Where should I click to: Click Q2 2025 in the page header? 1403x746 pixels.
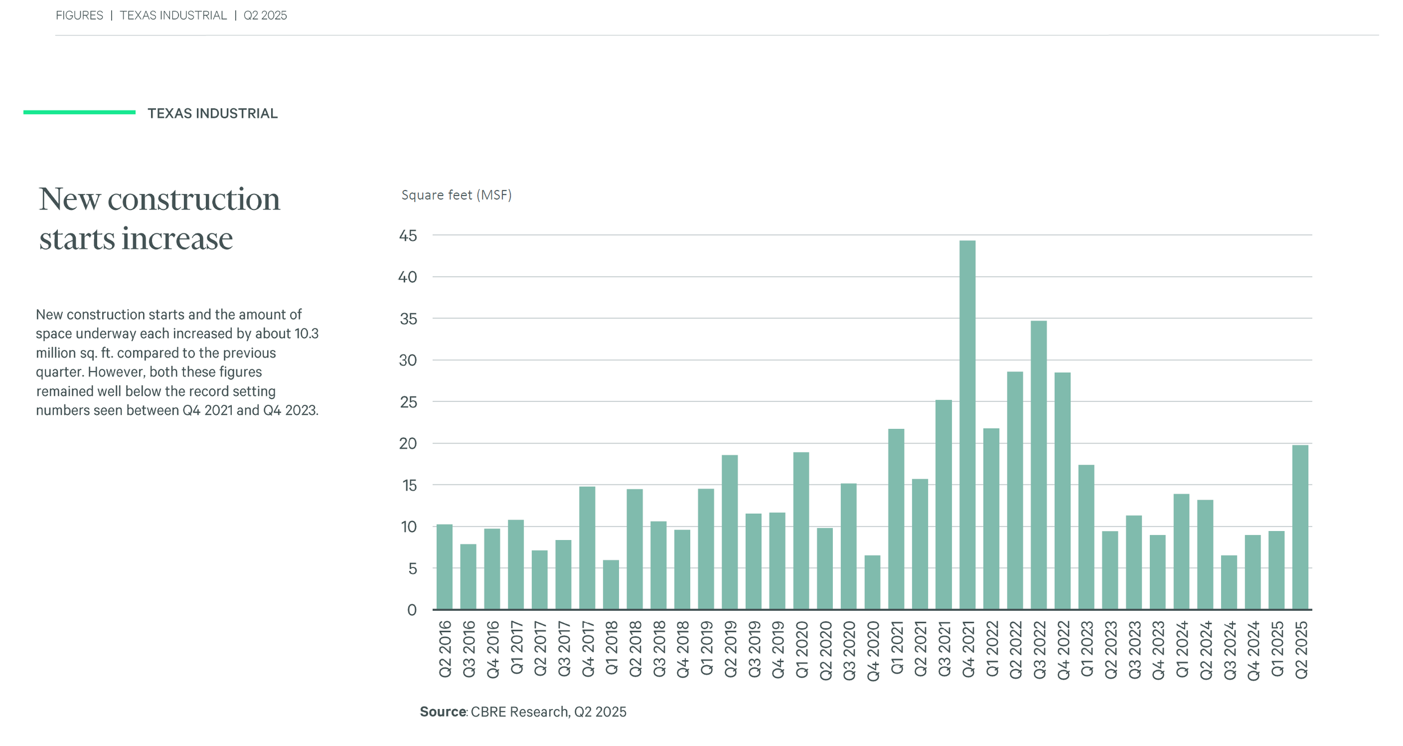pyautogui.click(x=265, y=15)
